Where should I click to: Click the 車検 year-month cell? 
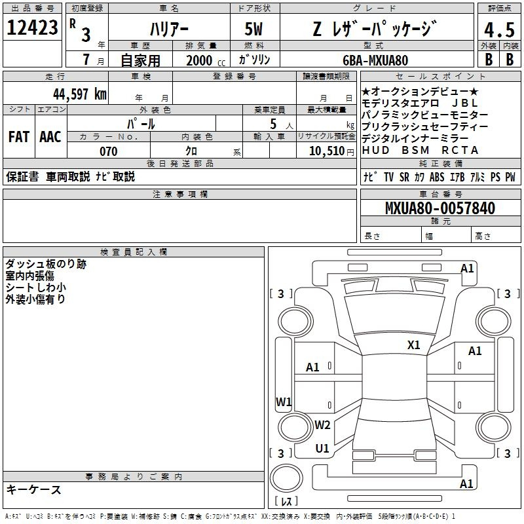click(140, 92)
